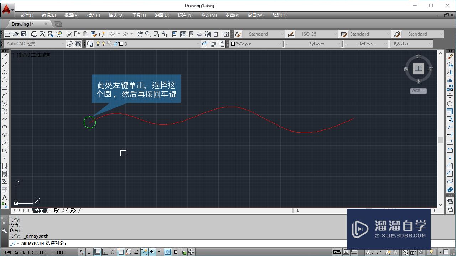
Task: Click the Paste clipboard icon
Action: pos(85,34)
